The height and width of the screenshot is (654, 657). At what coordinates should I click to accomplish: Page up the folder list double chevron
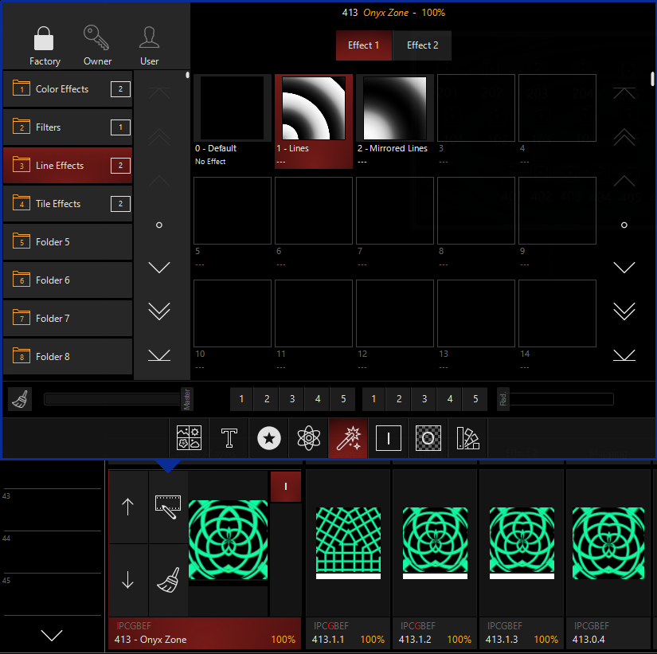(159, 137)
